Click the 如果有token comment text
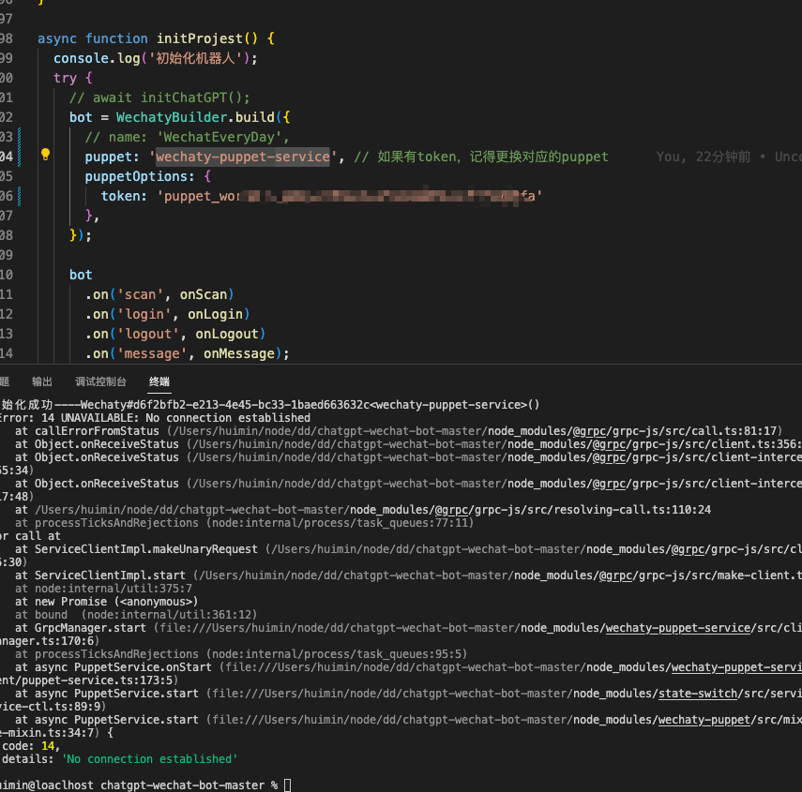 click(481, 157)
